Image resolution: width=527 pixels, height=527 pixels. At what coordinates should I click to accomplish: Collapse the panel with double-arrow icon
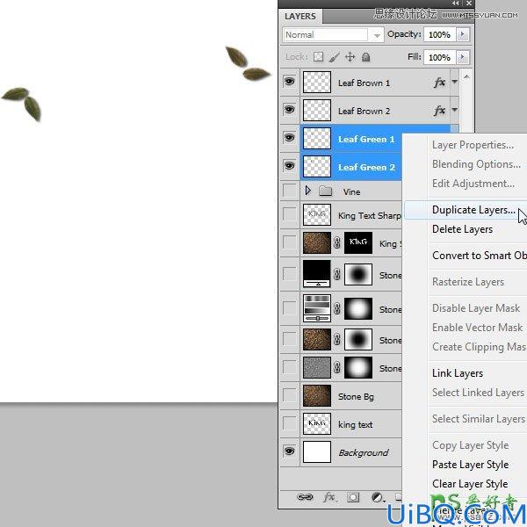pos(455,4)
